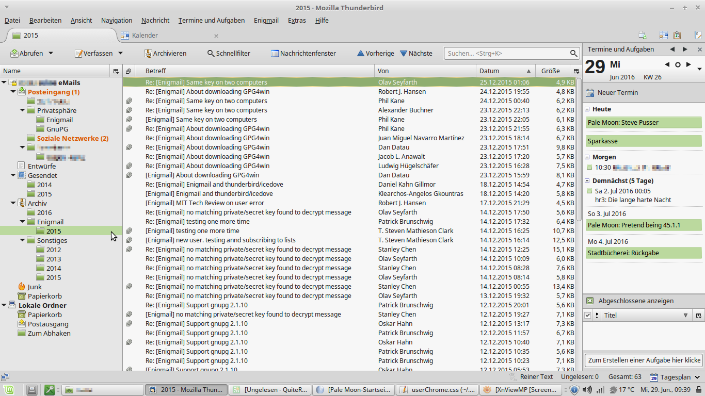Image resolution: width=705 pixels, height=396 pixels.
Task: Switch to calendar view via the tab bar icon
Action: coord(664,35)
